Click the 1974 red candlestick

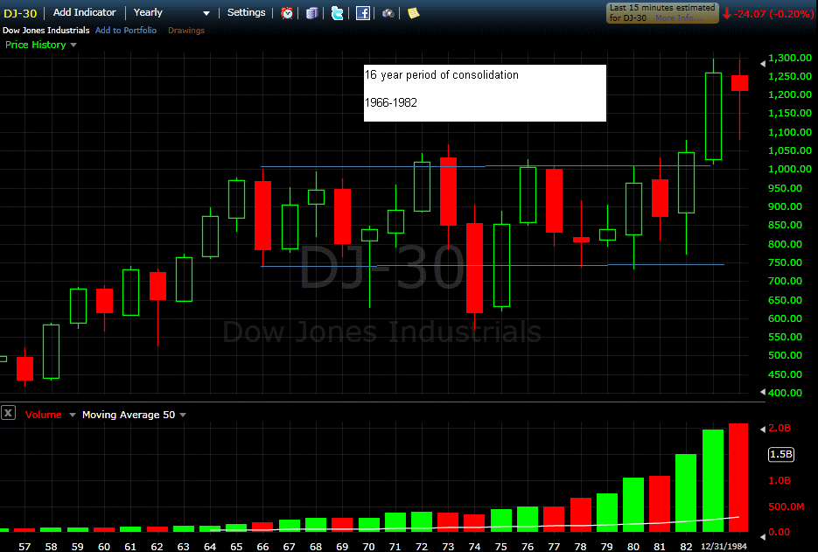click(x=475, y=268)
